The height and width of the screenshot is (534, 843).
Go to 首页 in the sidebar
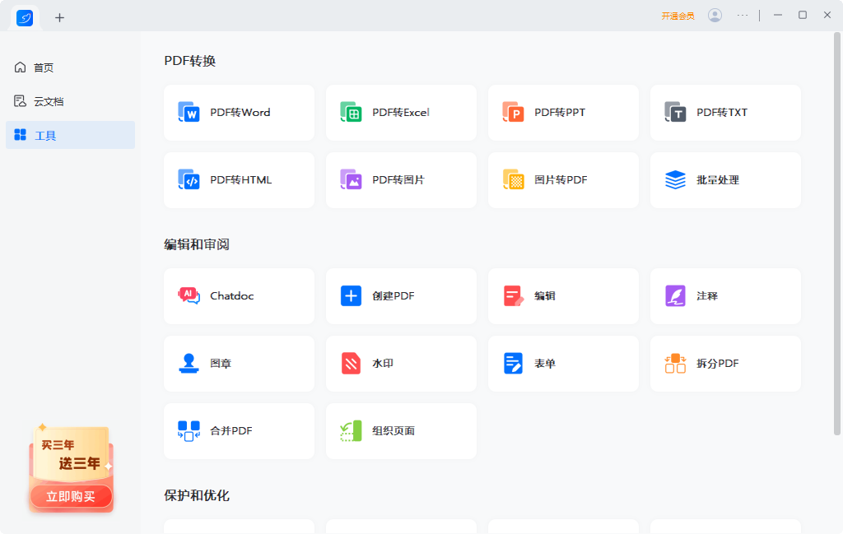coord(71,67)
